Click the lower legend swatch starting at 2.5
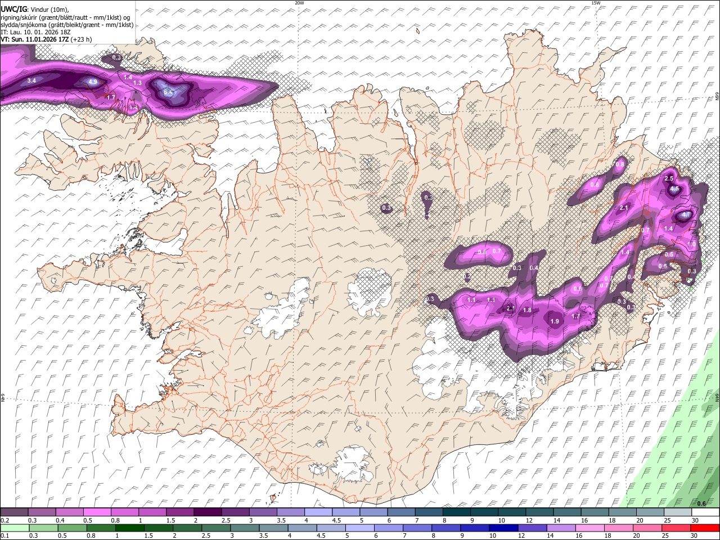Image resolution: width=720 pixels, height=540 pixels. pos(215,528)
